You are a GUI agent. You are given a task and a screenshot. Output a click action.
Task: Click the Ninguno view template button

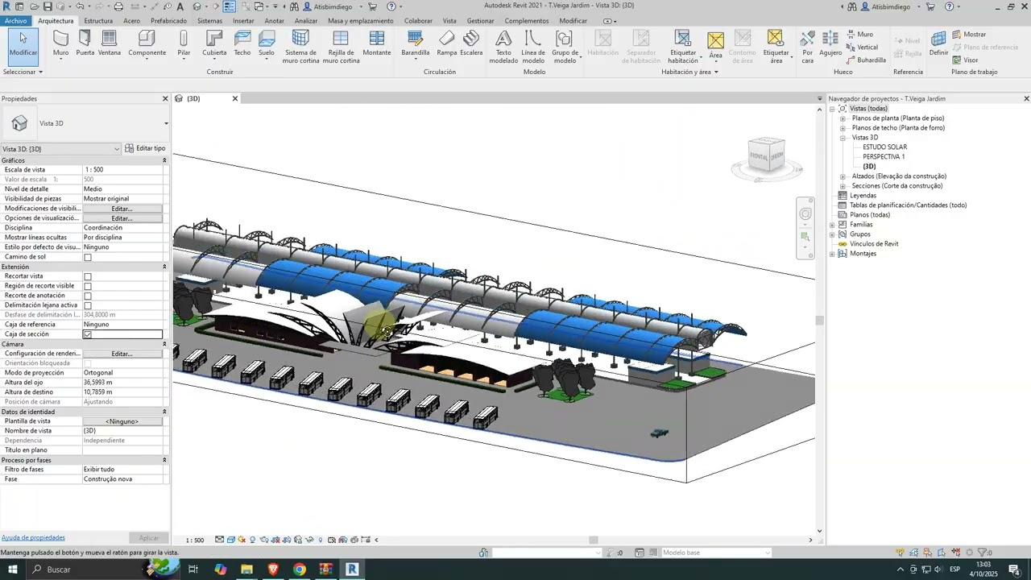pos(122,421)
